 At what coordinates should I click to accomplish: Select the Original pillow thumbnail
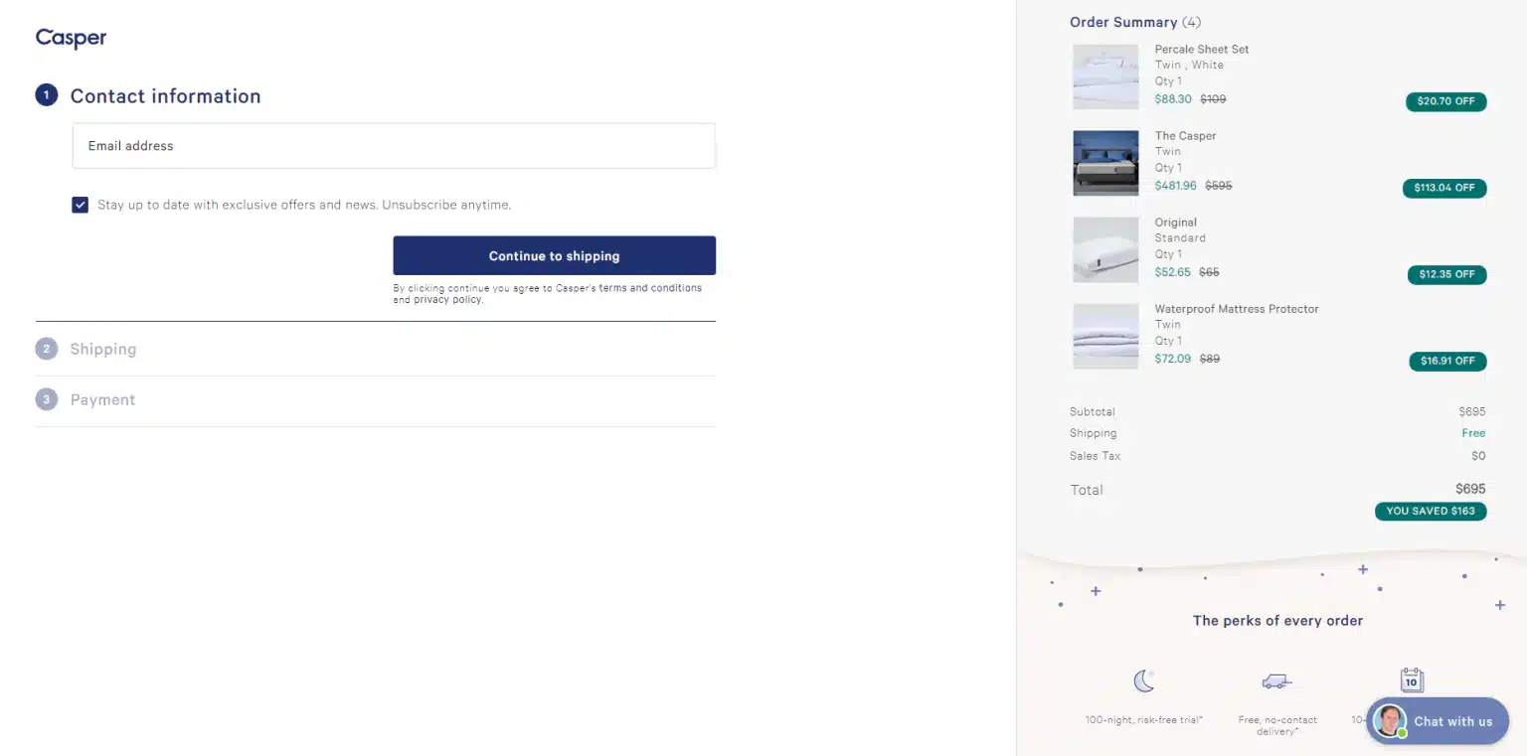(x=1105, y=249)
